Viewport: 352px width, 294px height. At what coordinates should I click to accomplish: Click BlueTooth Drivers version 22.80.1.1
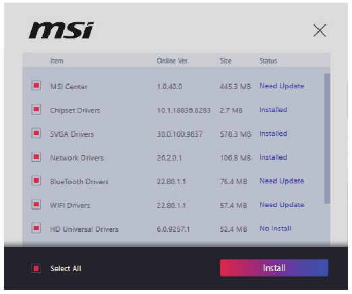click(171, 181)
